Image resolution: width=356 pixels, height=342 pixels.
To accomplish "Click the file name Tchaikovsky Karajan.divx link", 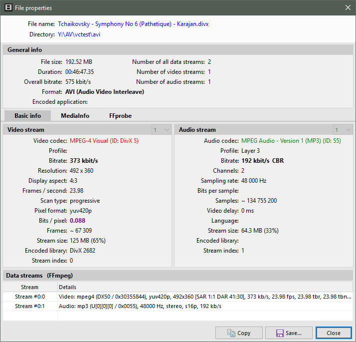I will click(x=133, y=24).
